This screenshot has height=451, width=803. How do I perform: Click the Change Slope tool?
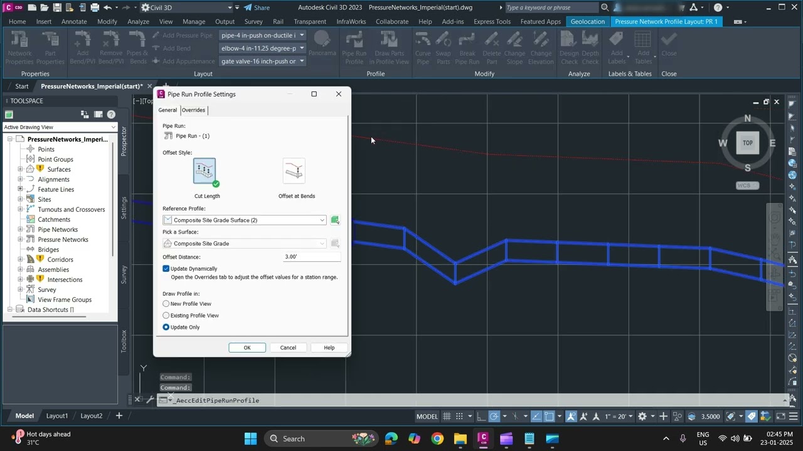[514, 47]
